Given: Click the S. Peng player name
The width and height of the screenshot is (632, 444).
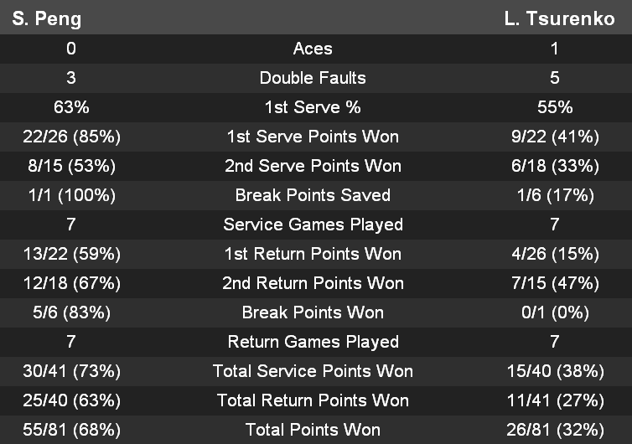Looking at the screenshot, I should 47,18.
